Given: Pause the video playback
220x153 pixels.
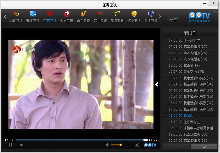Looking at the screenshot, I should [x=11, y=145].
